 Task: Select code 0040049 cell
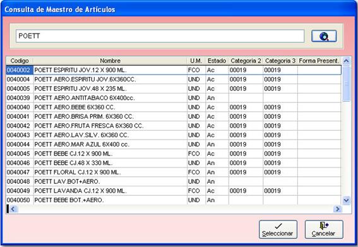(20, 191)
